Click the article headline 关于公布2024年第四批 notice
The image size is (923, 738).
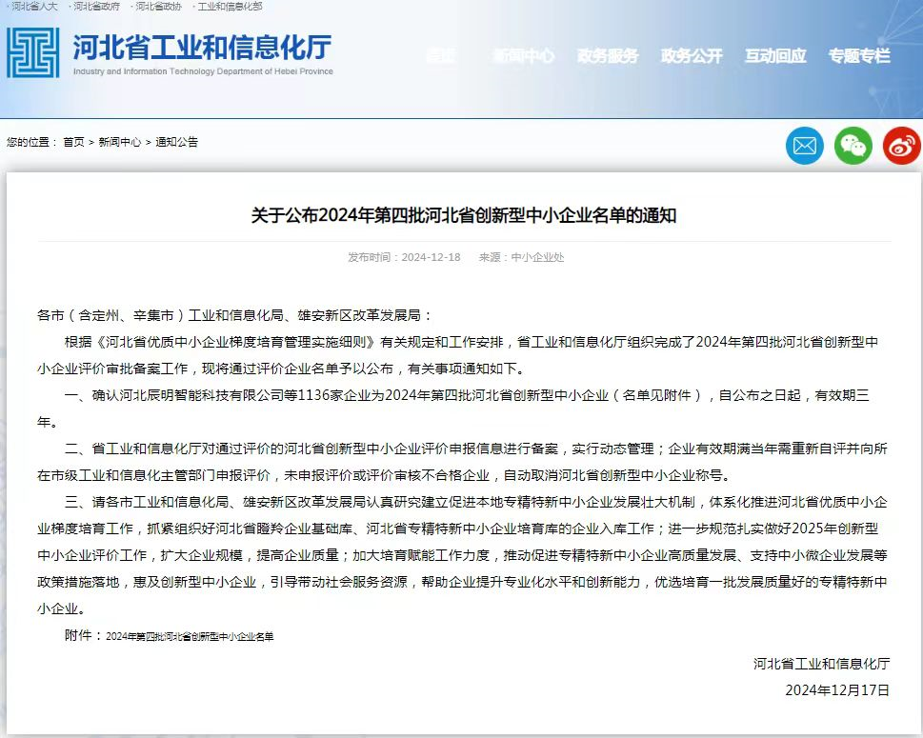(x=463, y=215)
